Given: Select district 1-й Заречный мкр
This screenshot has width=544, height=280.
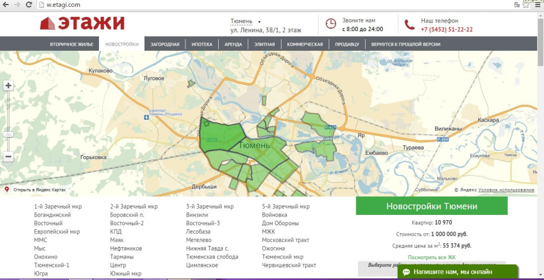Looking at the screenshot, I should pyautogui.click(x=58, y=206).
